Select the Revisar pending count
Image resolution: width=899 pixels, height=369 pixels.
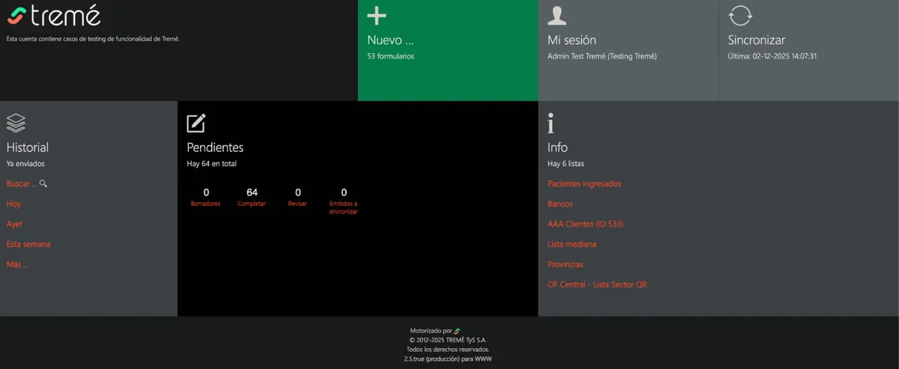[x=297, y=198]
